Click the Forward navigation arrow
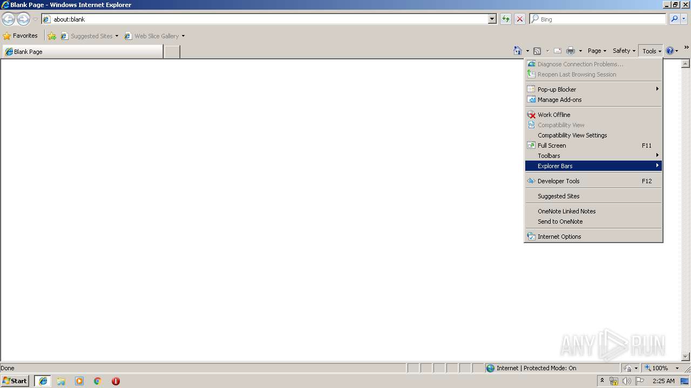Viewport: 691px width, 388px height. [23, 19]
